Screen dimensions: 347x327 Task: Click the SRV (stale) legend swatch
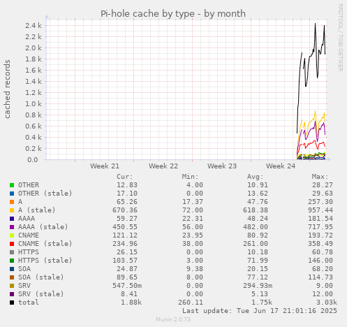12,294
